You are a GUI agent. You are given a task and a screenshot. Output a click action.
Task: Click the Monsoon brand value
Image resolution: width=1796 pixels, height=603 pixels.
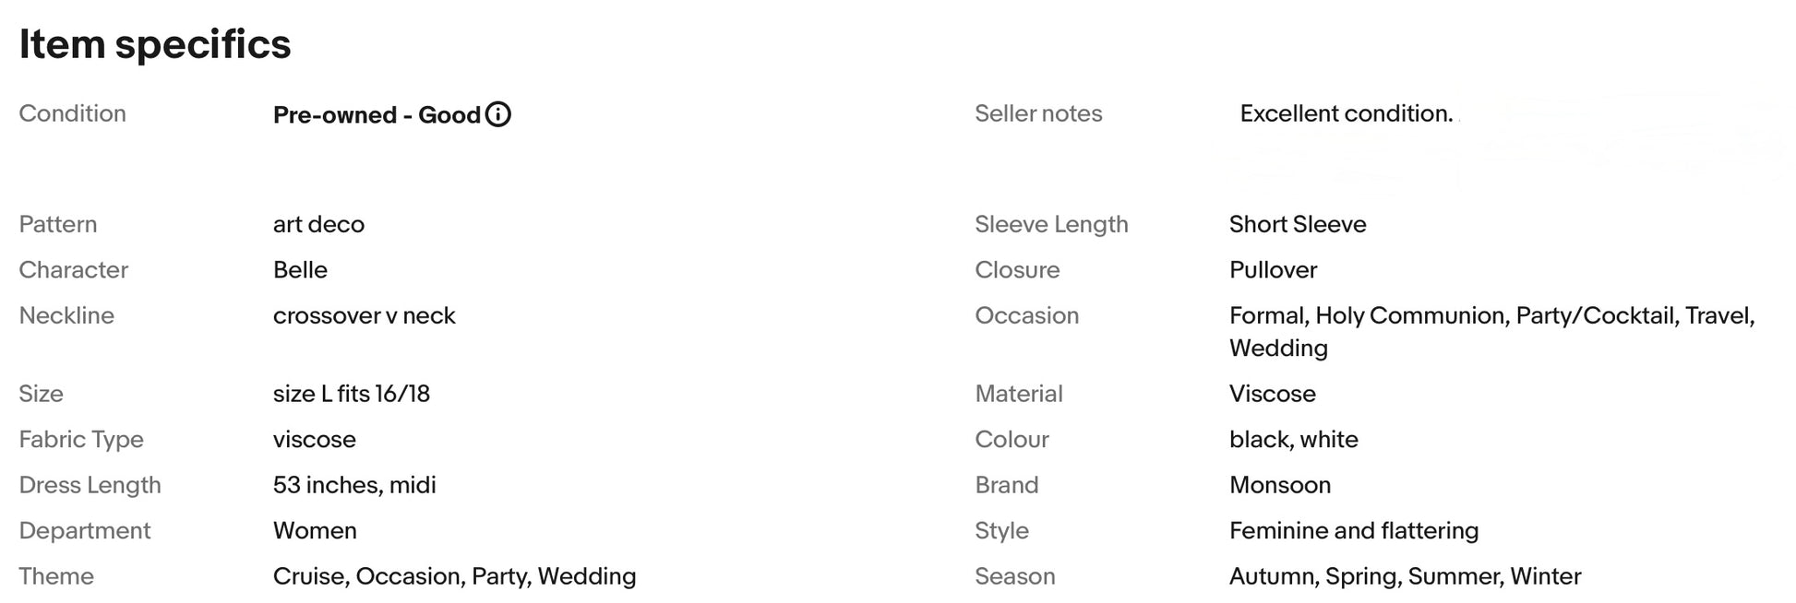tap(1279, 485)
